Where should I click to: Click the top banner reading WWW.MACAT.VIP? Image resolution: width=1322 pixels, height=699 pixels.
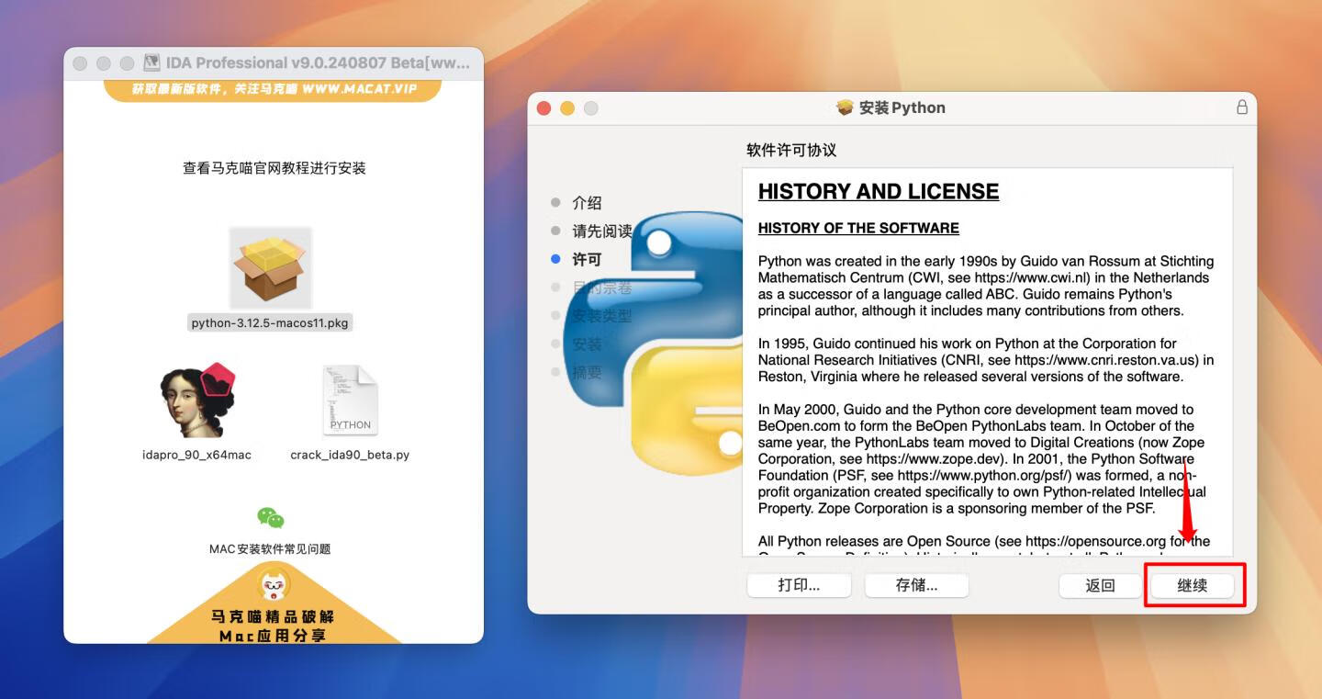273,89
